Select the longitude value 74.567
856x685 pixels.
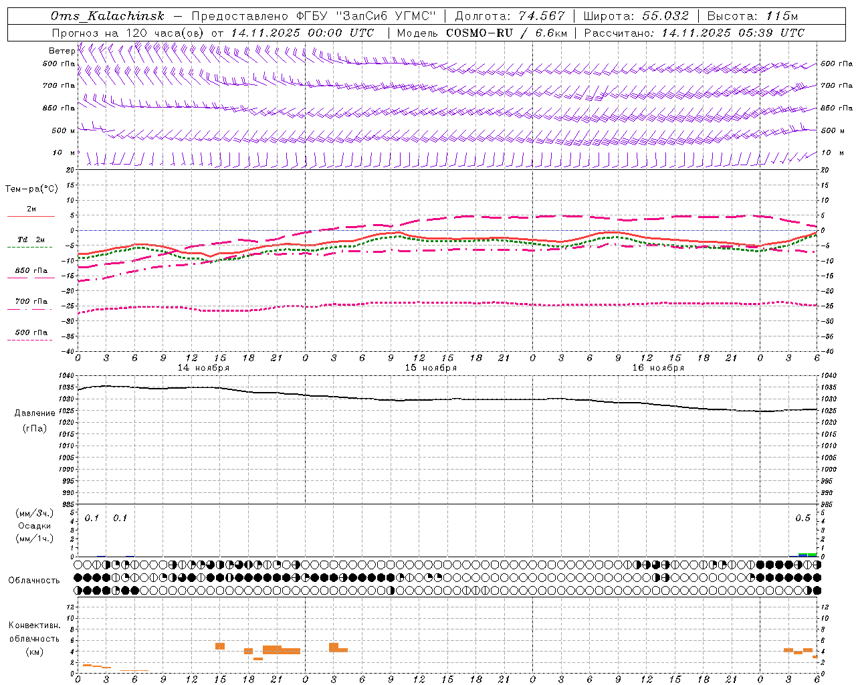pos(542,16)
